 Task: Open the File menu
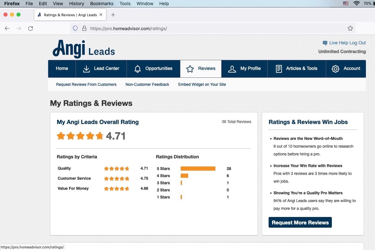pos(29,4)
